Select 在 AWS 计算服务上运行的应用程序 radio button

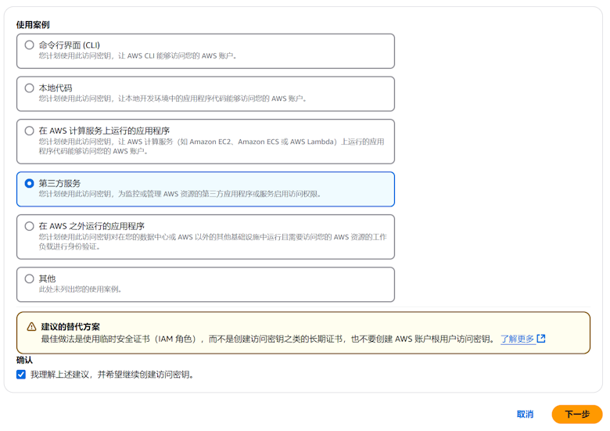(x=30, y=131)
